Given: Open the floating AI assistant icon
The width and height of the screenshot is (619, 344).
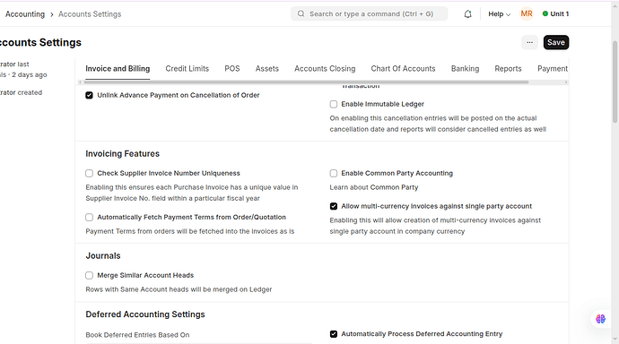Looking at the screenshot, I should [x=600, y=319].
